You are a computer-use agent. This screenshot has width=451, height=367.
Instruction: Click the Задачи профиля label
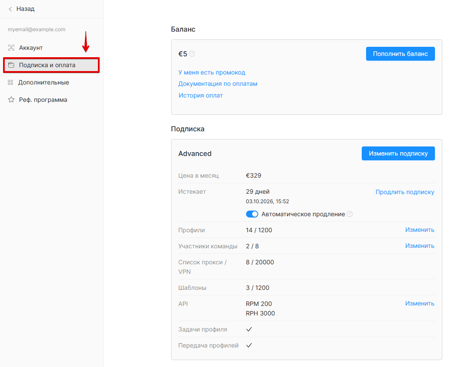(x=203, y=329)
